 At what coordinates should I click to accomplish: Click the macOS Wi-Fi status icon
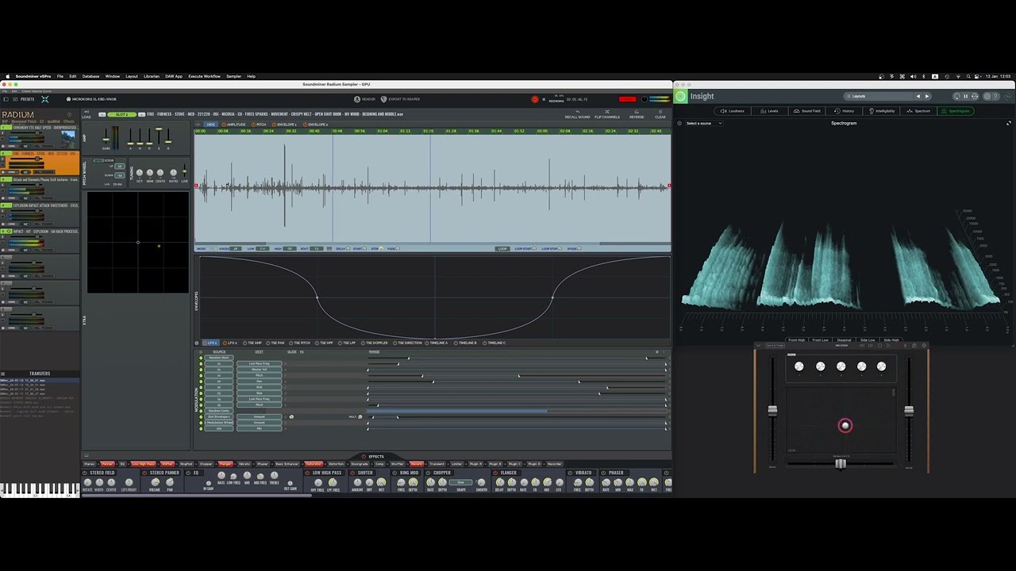[x=960, y=76]
